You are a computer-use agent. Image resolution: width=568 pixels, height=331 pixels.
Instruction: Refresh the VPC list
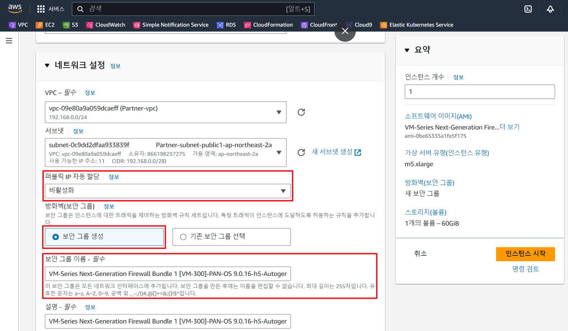tap(301, 112)
